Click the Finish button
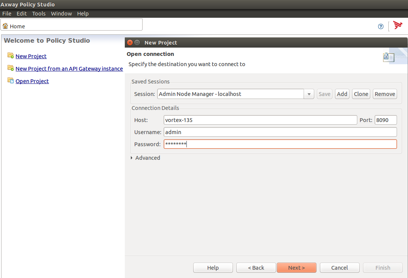The image size is (408, 278). click(383, 267)
